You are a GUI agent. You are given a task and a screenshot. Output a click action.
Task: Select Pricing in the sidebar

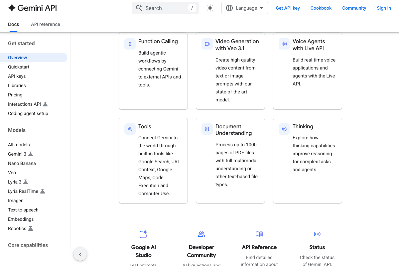15,95
